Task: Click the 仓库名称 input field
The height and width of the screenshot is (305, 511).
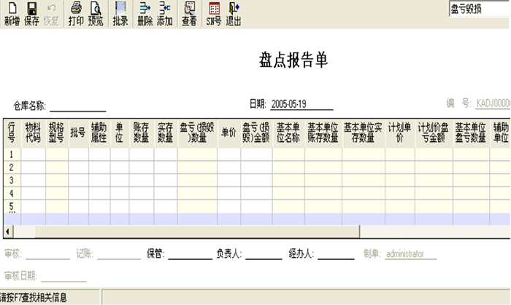Action: point(77,106)
